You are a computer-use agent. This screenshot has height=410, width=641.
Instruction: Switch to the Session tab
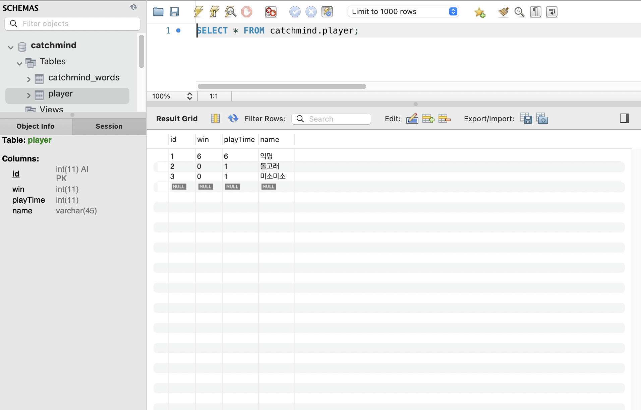(x=109, y=126)
